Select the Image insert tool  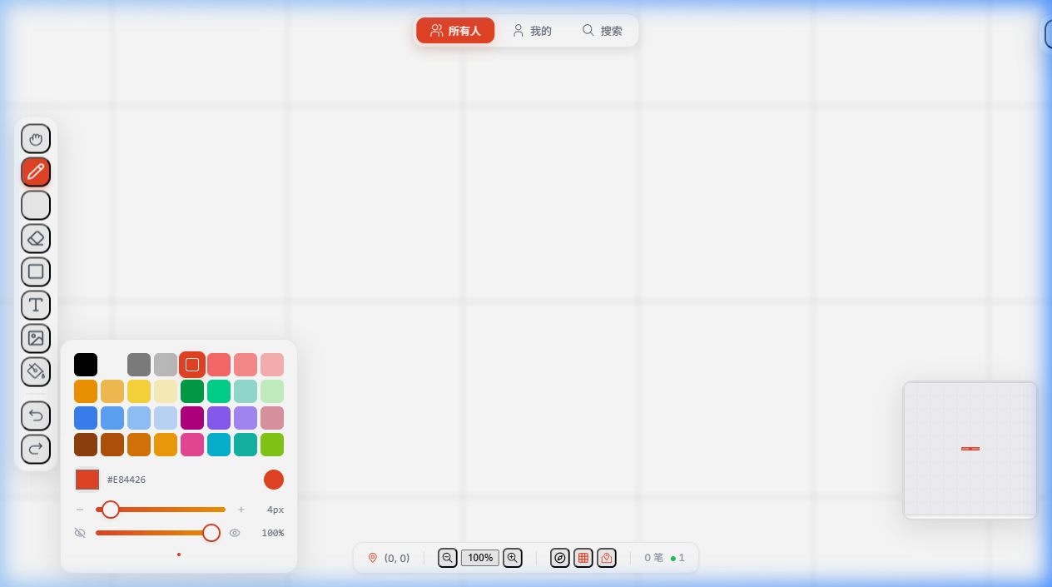click(x=36, y=338)
